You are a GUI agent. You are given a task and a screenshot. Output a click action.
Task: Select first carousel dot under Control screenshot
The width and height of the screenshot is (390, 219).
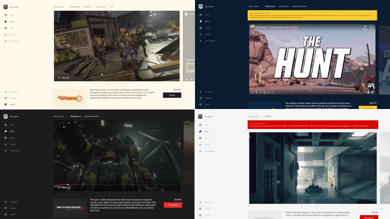tap(302, 208)
